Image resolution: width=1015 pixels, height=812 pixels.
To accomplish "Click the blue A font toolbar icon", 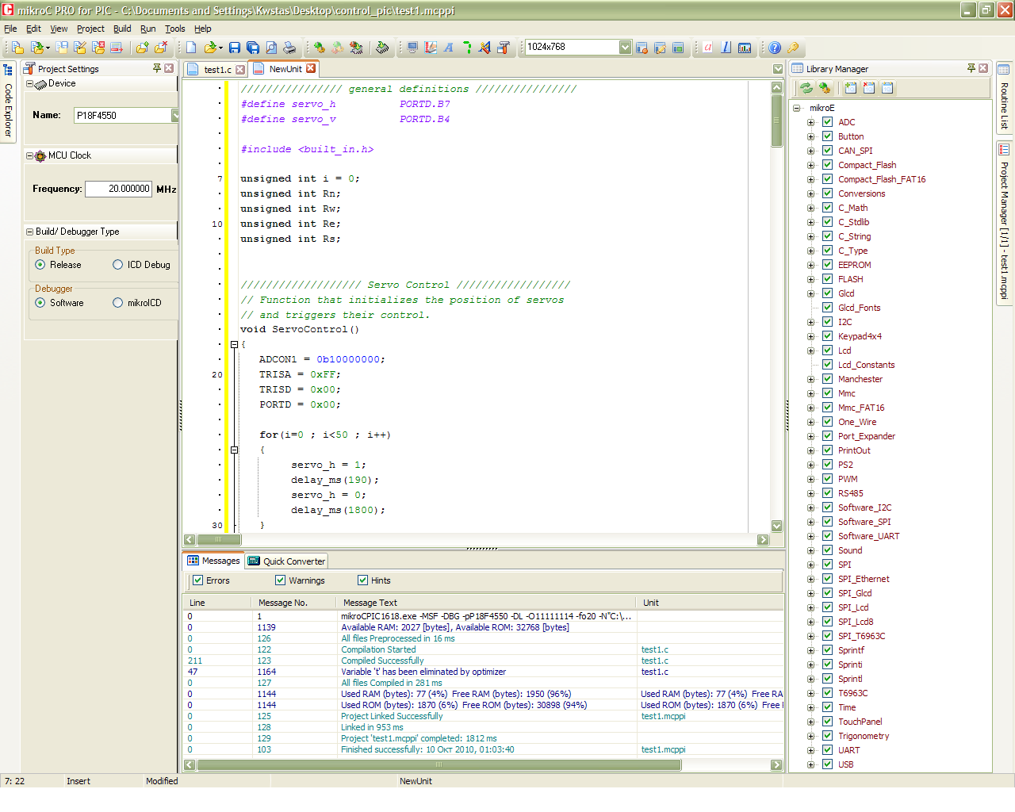I will 449,48.
